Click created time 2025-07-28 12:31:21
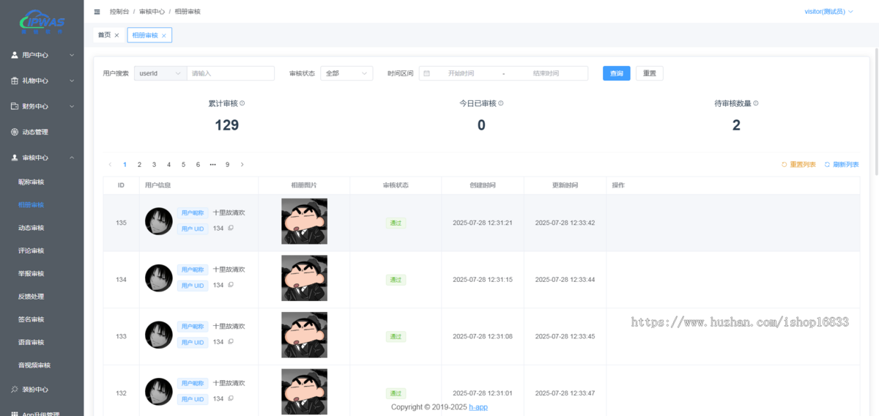The image size is (879, 416). (483, 223)
